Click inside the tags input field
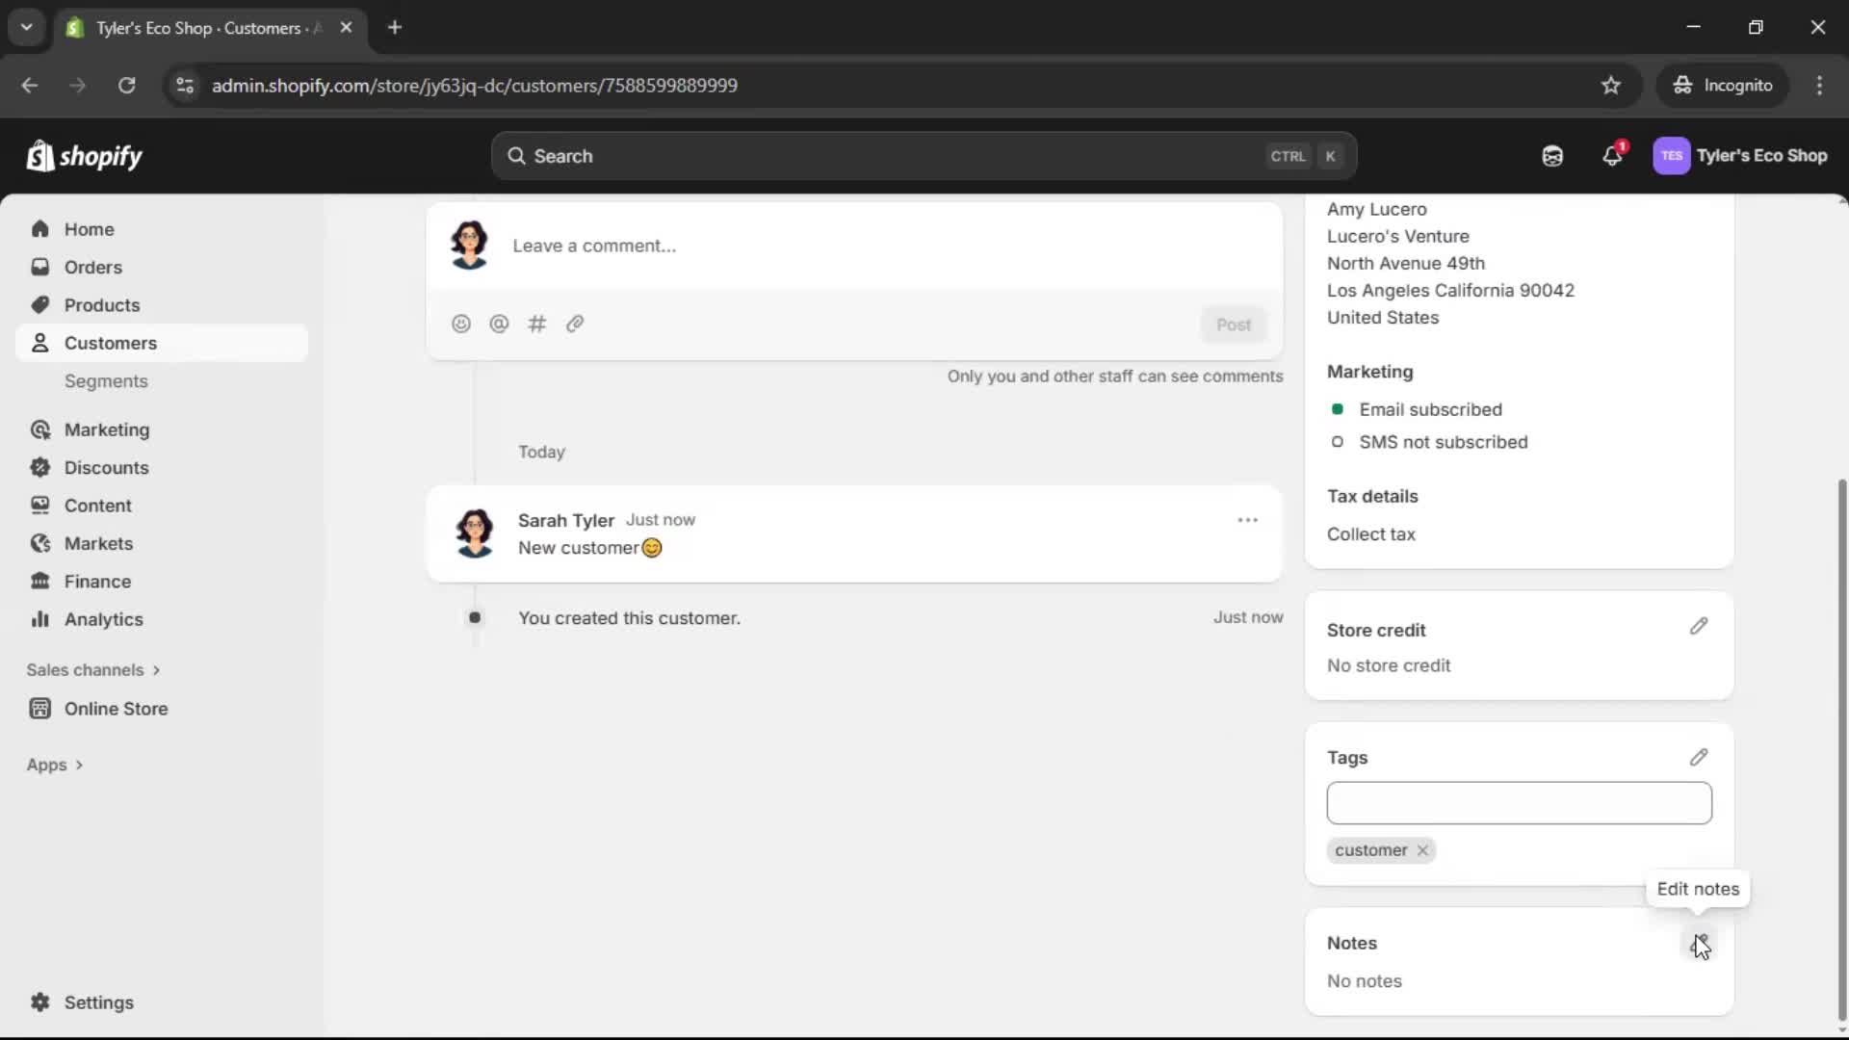 coord(1519,803)
